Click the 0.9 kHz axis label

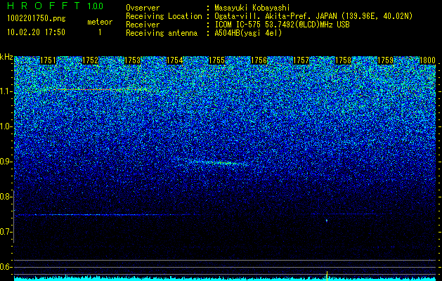[x=5, y=162]
